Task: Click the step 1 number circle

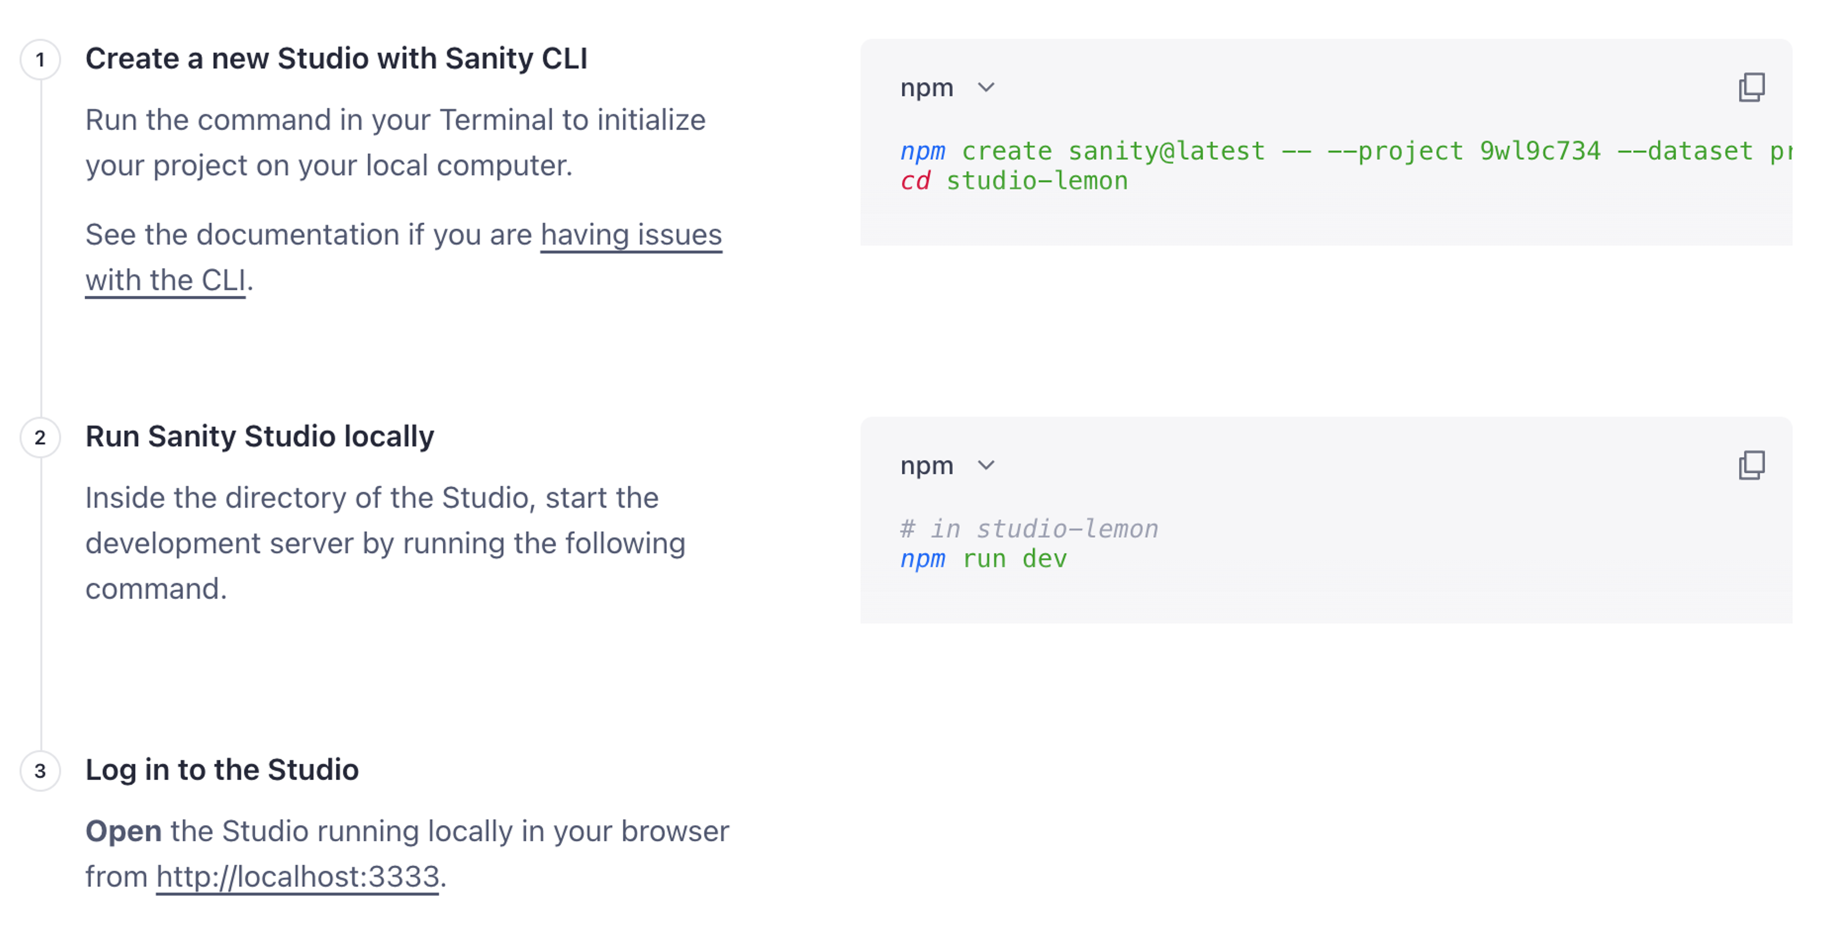Action: [40, 59]
